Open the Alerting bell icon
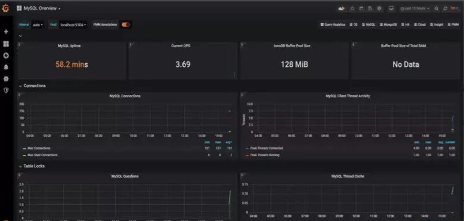Image resolution: width=464 pixels, height=221 pixels. pyautogui.click(x=6, y=67)
